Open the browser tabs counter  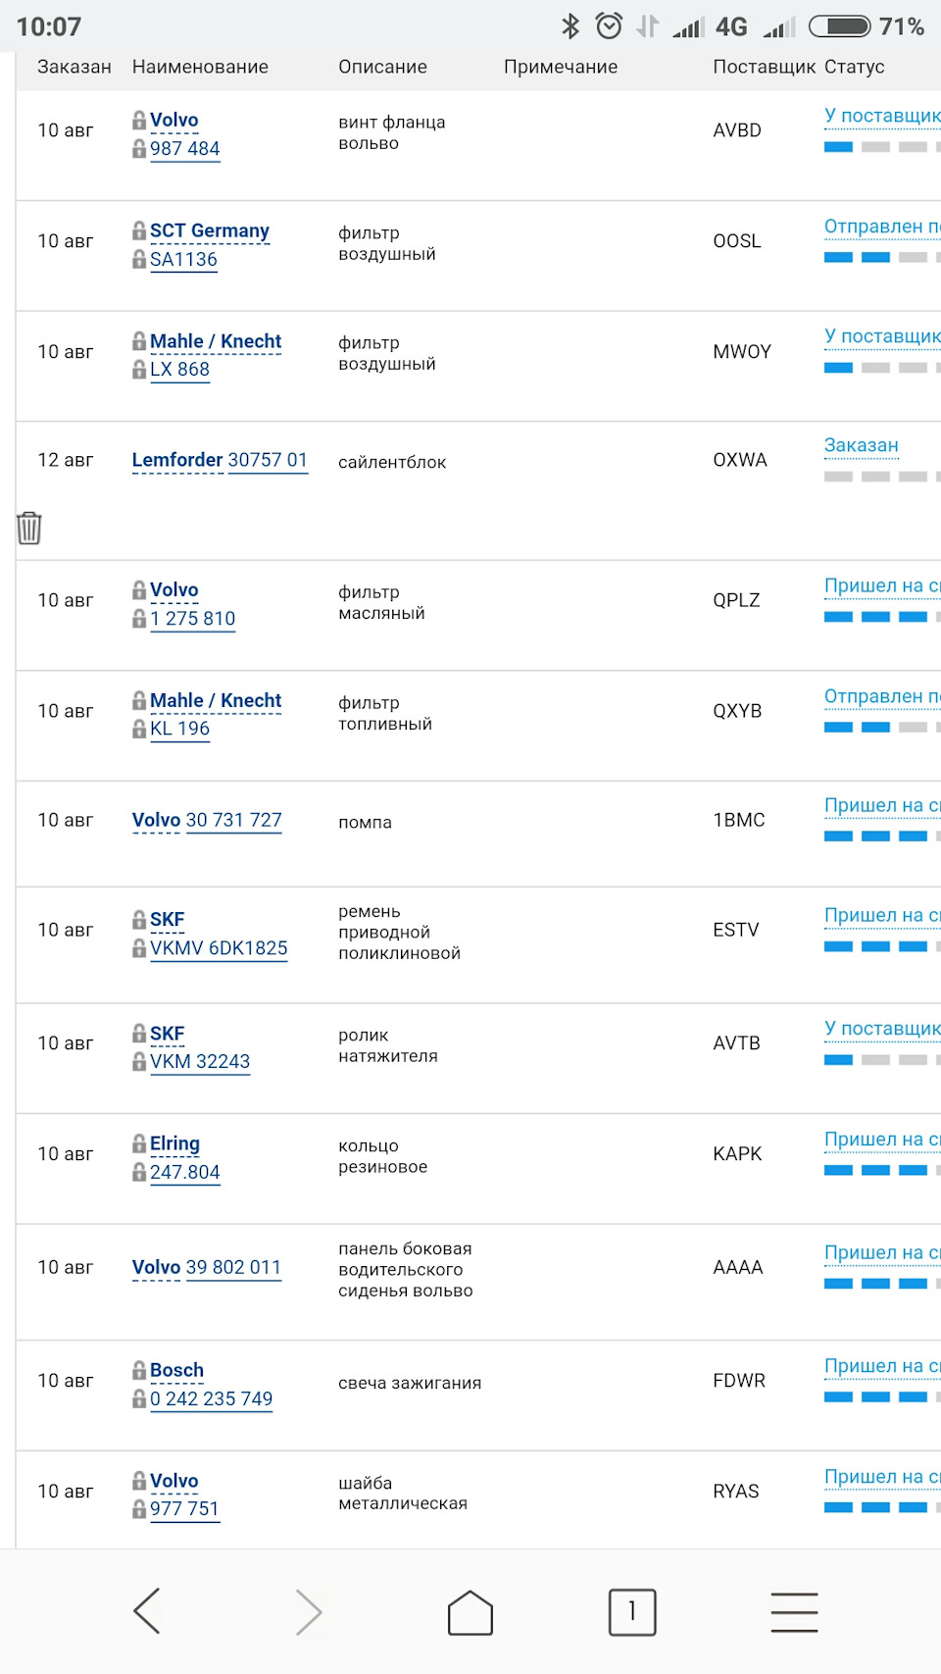(631, 1612)
